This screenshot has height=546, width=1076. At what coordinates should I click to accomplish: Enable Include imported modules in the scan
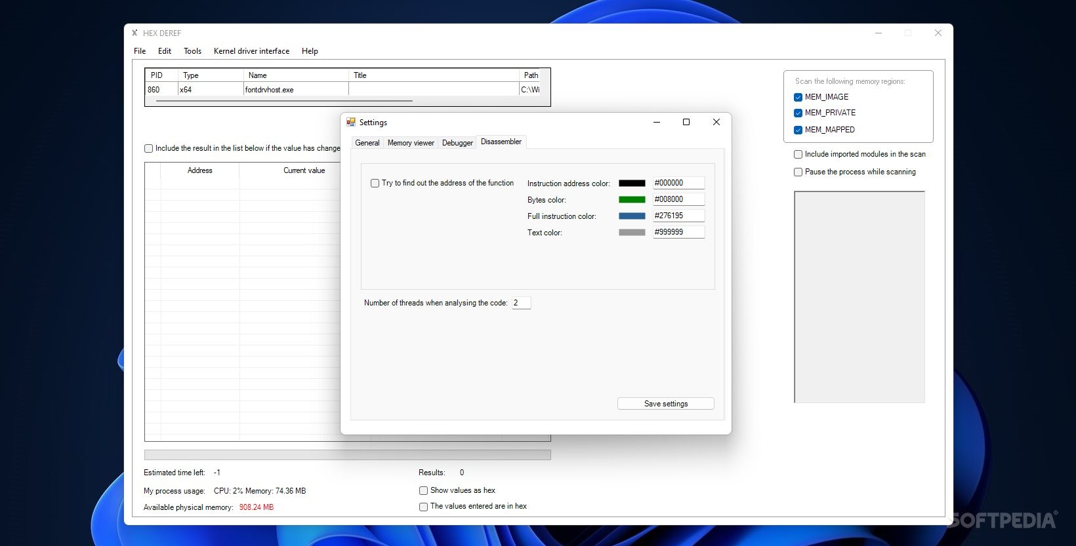[x=798, y=155]
